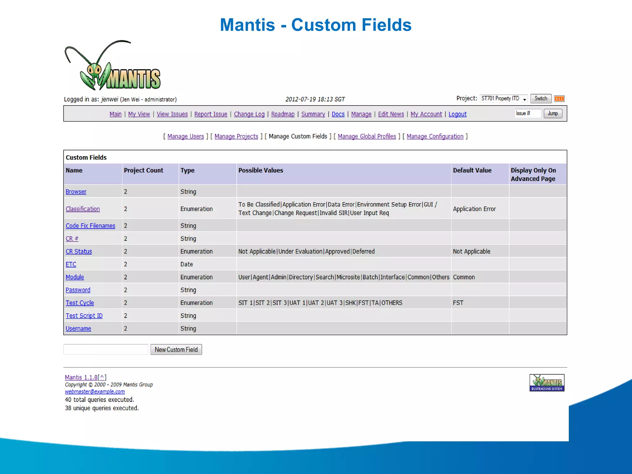Open the Classification custom field
This screenshot has width=632, height=474.
[83, 209]
